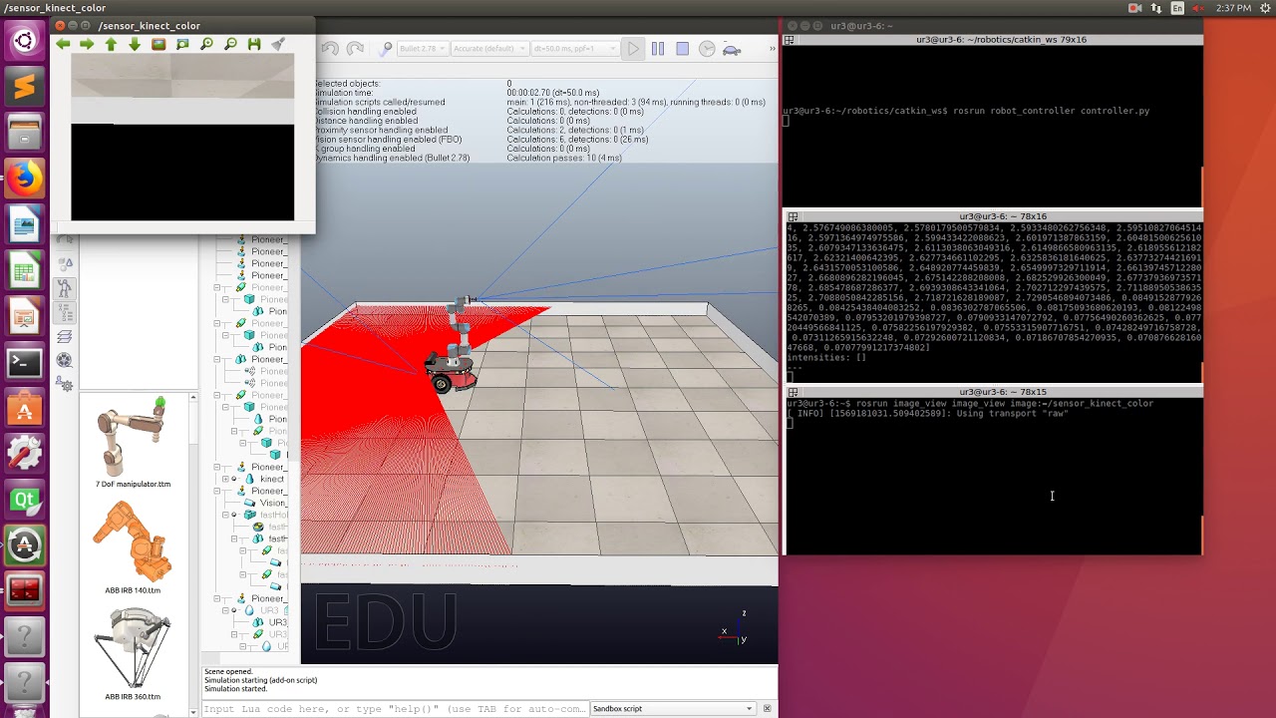Go to next image with right arrow
This screenshot has width=1276, height=718.
[87, 44]
